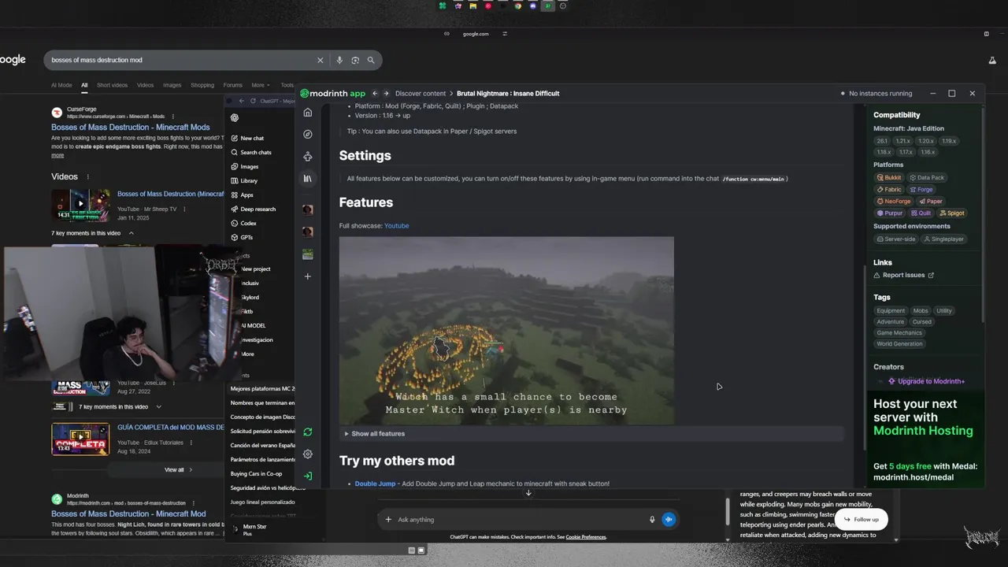This screenshot has width=1008, height=567.
Task: Click Discover content breadcrumb
Action: [421, 94]
